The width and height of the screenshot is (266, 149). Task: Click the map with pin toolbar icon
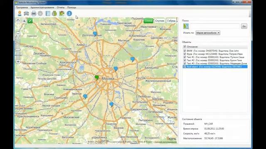click(62, 13)
